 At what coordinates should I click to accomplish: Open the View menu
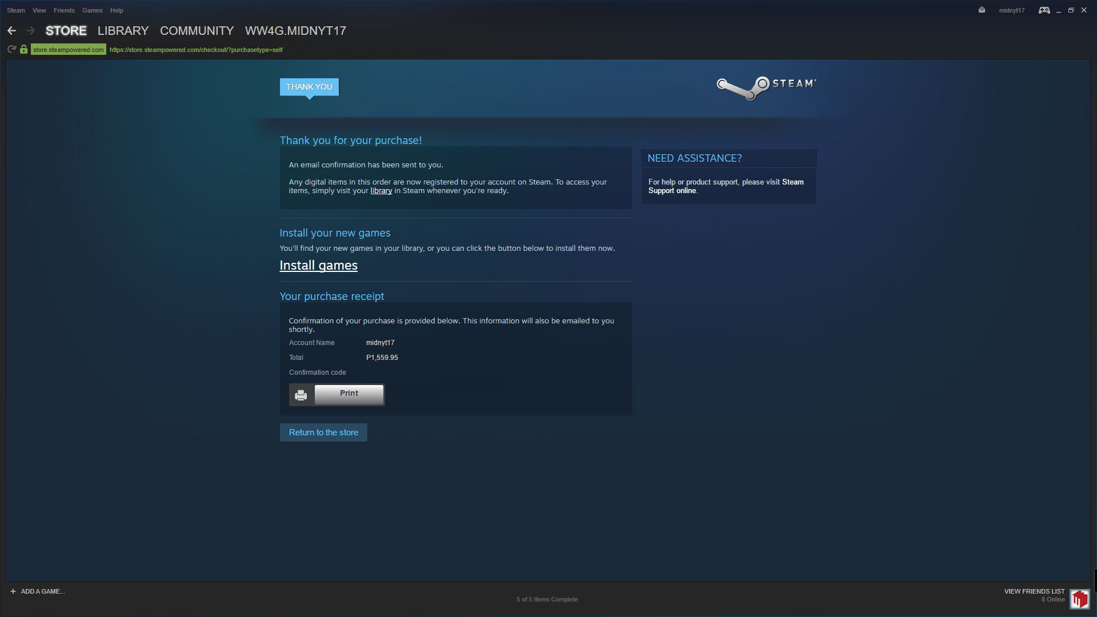pos(39,10)
